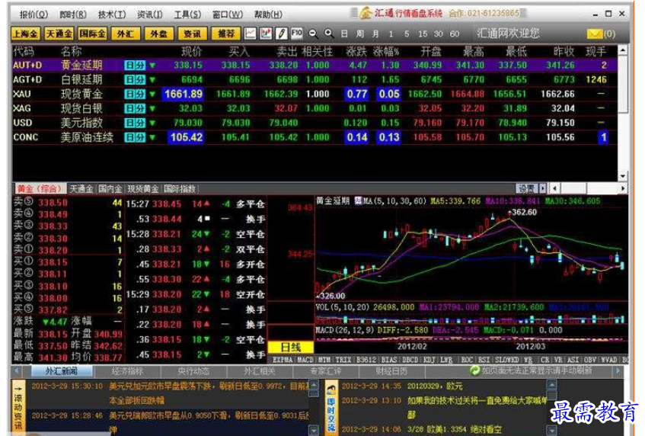Expand green arrow in 现货黄金 row
Image resolution: width=645 pixels, height=436 pixels.
(x=152, y=95)
